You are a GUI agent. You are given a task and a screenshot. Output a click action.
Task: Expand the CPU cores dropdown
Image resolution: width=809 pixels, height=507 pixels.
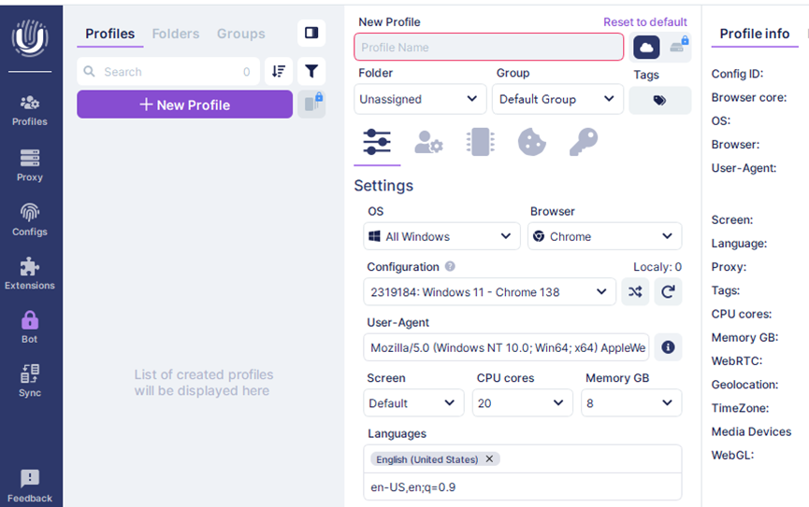(x=522, y=403)
